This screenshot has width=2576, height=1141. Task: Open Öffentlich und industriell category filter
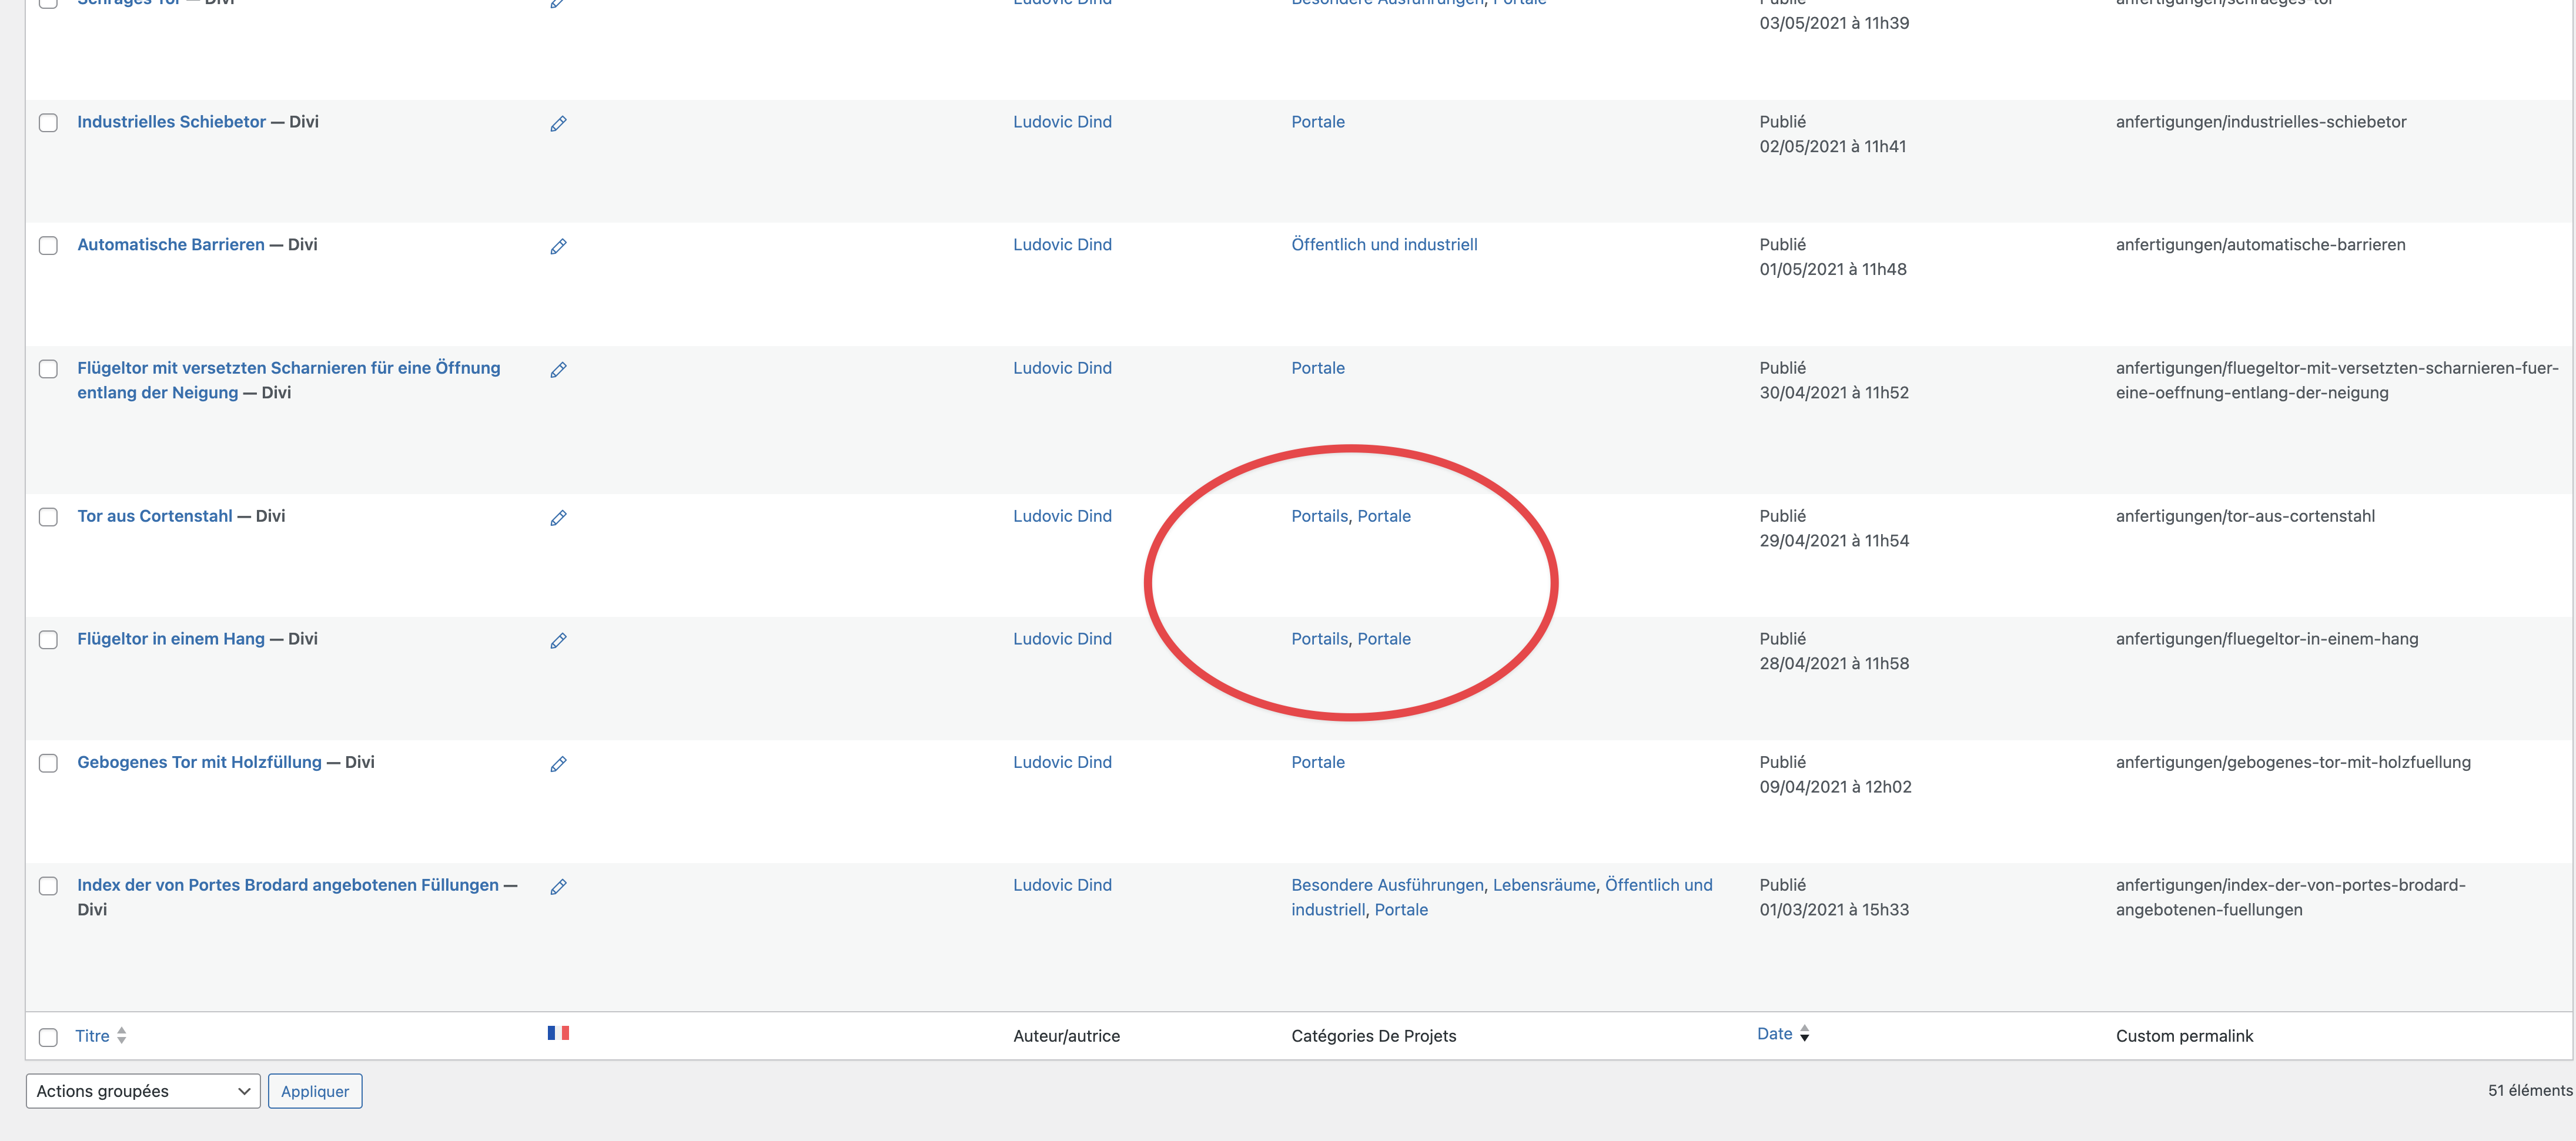[x=1384, y=245]
